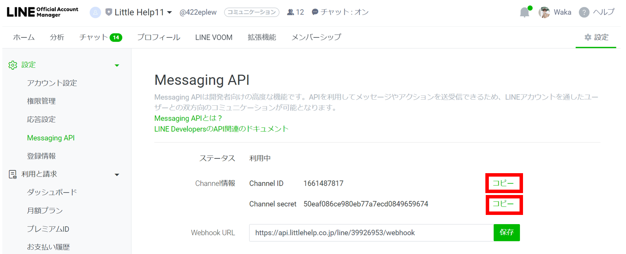The image size is (626, 254).
Task: Click the Little Help11 account avatar icon
Action: [x=95, y=12]
